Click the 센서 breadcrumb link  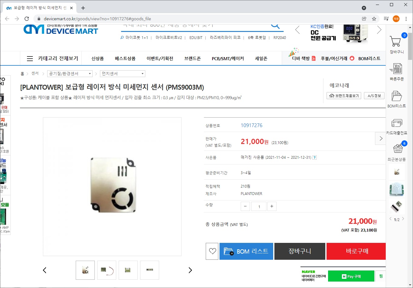[x=35, y=73]
